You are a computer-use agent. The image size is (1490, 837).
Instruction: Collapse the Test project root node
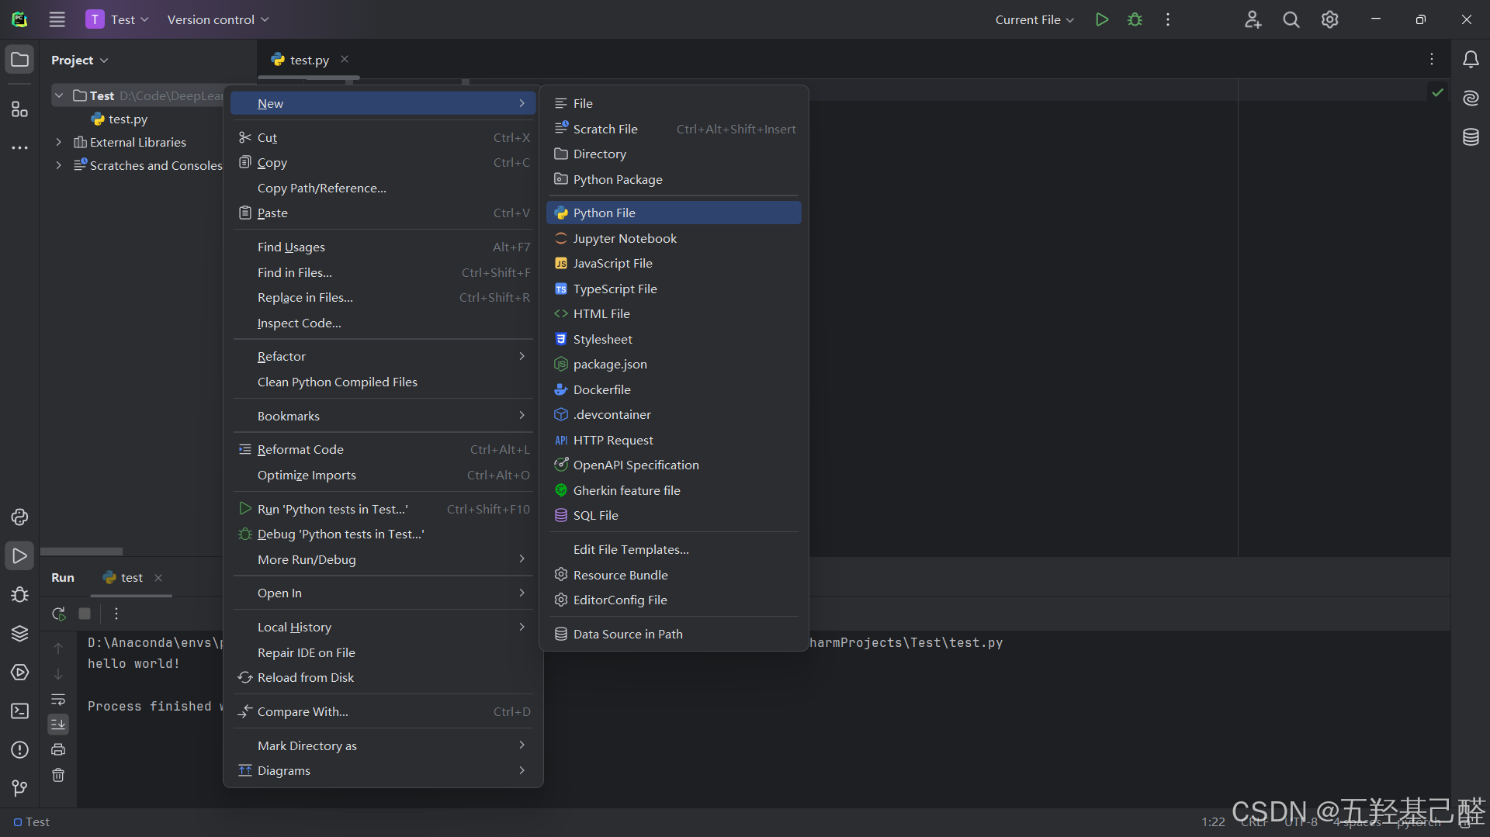(59, 95)
